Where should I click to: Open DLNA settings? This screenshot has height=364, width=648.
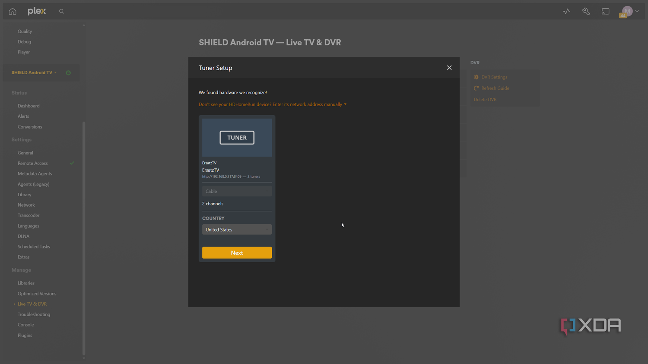24,236
